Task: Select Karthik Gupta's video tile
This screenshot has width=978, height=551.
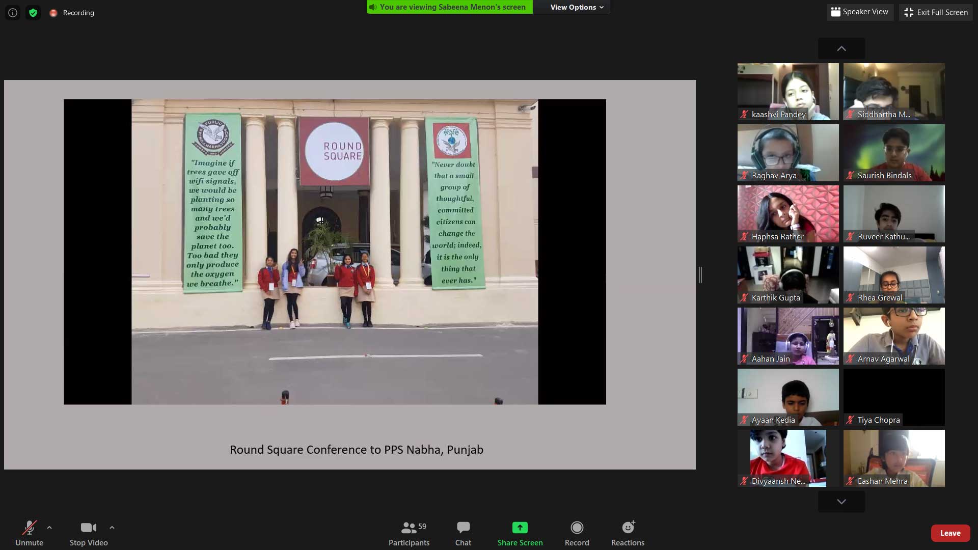Action: point(788,275)
